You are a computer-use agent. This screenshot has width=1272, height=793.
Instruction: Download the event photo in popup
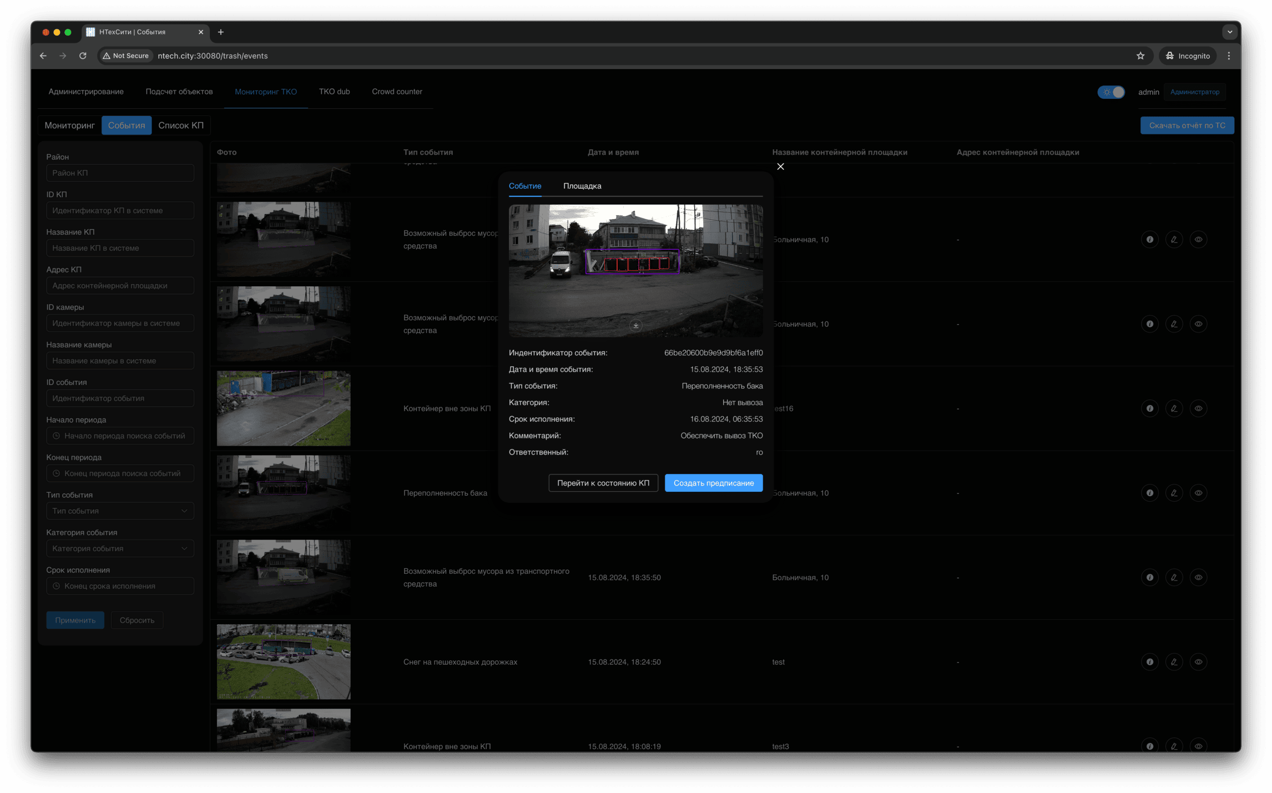click(x=636, y=326)
